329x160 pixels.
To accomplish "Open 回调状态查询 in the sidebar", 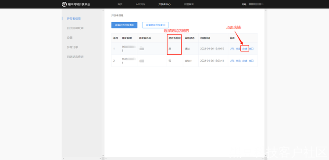I will (x=75, y=57).
